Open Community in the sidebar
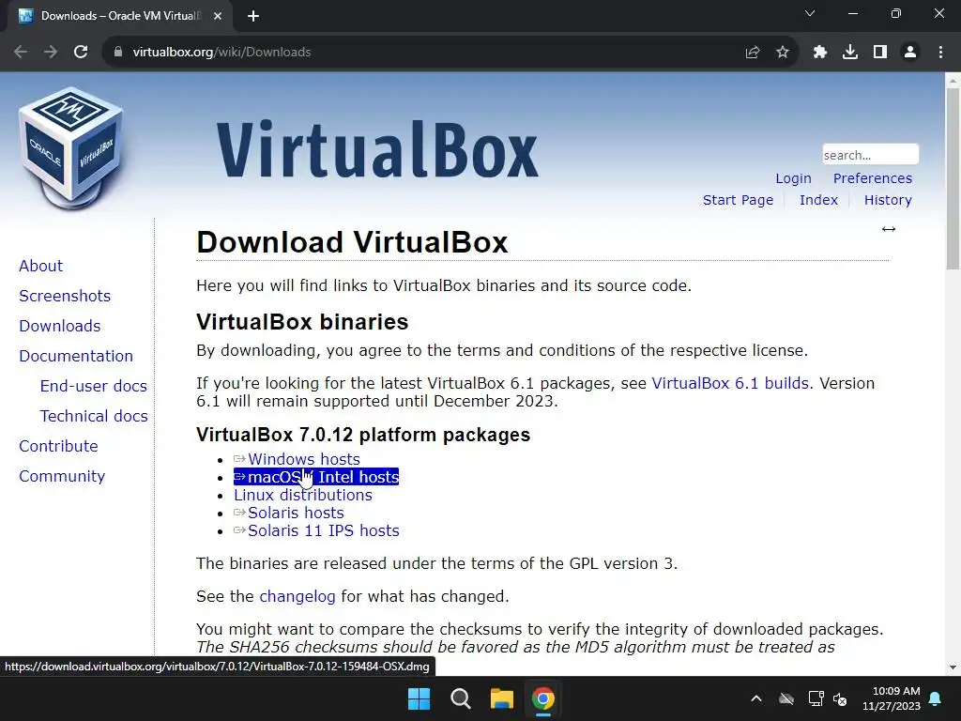 tap(62, 476)
